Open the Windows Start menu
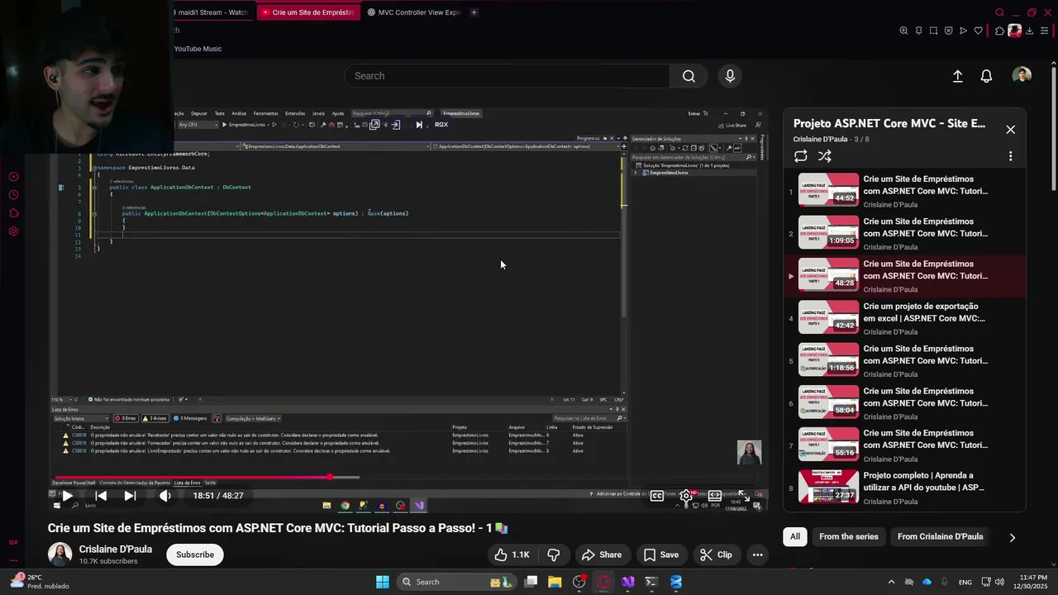Viewport: 1058px width, 595px height. click(383, 582)
